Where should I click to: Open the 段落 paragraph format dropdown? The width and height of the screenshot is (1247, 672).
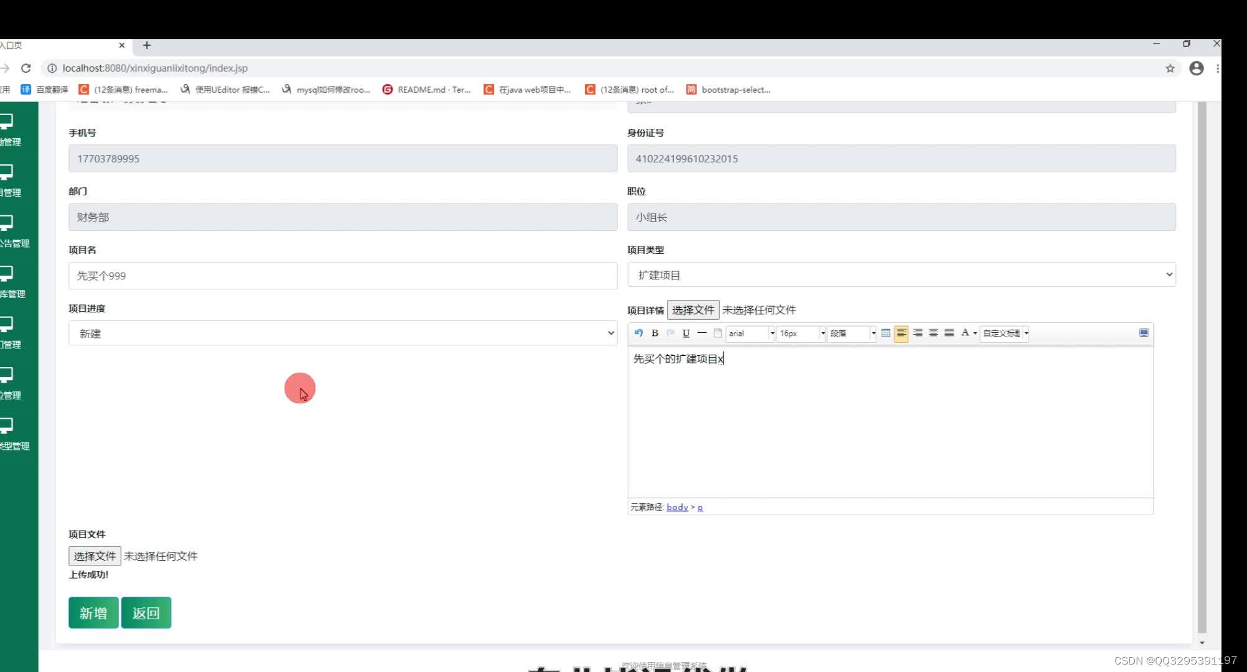pos(852,334)
